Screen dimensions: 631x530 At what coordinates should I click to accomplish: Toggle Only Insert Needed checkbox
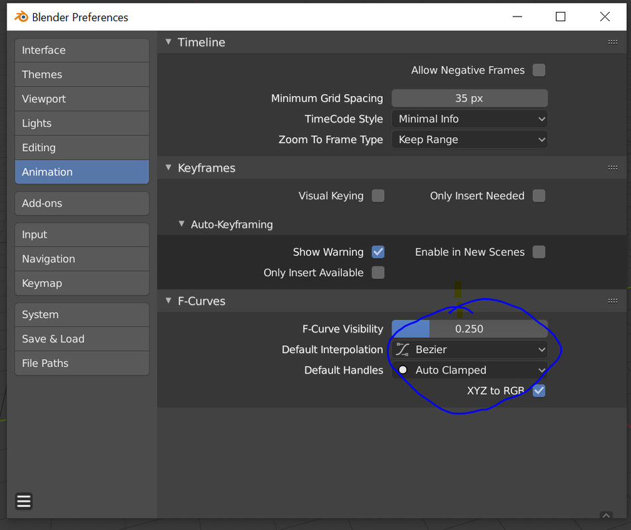click(539, 196)
